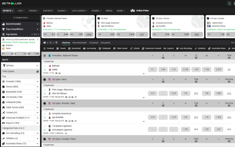Select Athletics in sports strip
The image size is (235, 147).
coord(200,48)
